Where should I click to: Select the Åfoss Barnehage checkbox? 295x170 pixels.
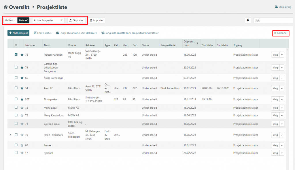(16, 78)
